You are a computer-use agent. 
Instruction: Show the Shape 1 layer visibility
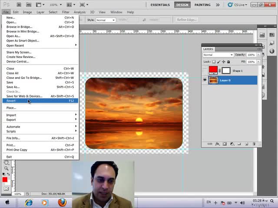[205, 71]
